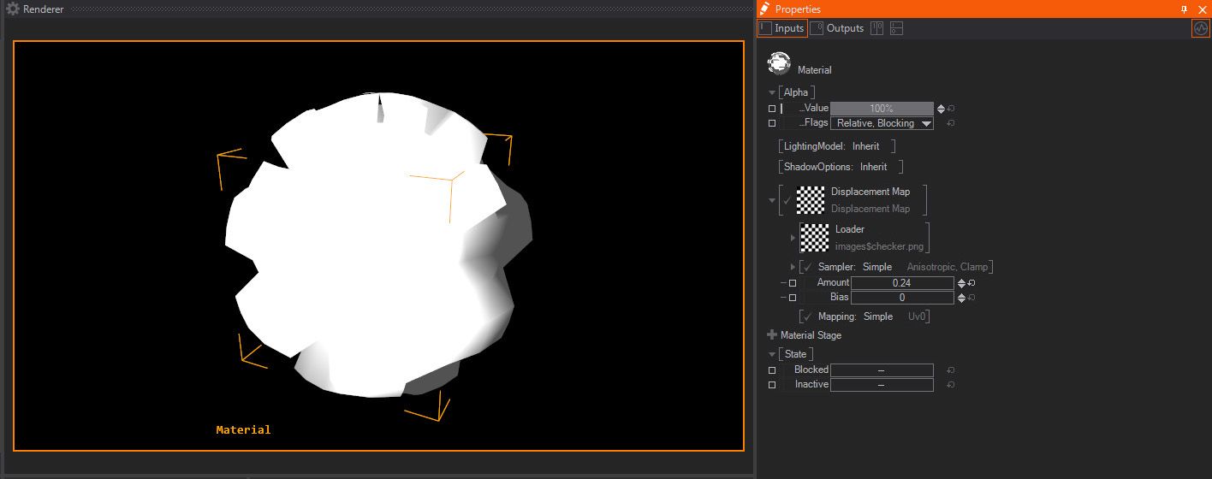This screenshot has height=479, width=1212.
Task: Click the stacked inputs/outputs view icon
Action: tap(896, 28)
